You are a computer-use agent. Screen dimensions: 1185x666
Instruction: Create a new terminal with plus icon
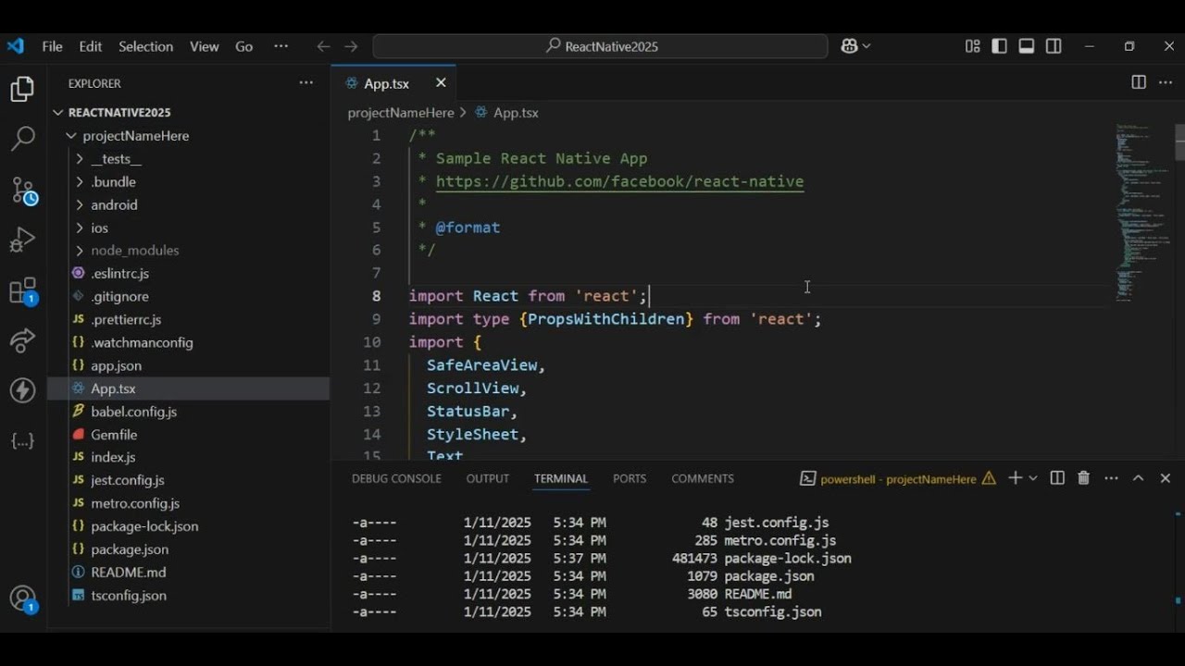click(1015, 478)
